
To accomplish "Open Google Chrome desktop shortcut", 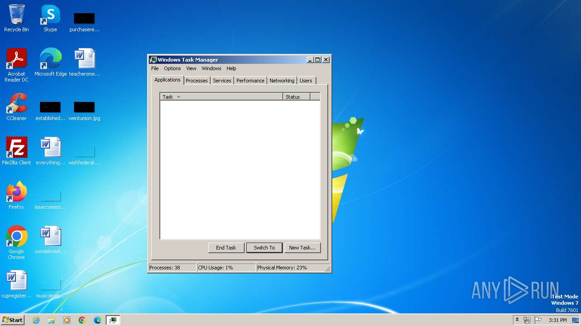I will (16, 242).
